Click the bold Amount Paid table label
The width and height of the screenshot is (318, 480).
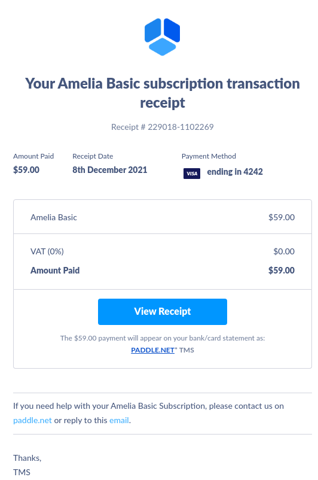55,271
